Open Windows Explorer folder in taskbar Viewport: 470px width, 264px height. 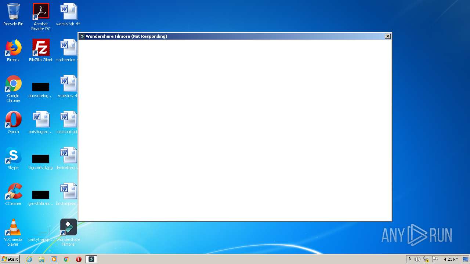point(41,259)
